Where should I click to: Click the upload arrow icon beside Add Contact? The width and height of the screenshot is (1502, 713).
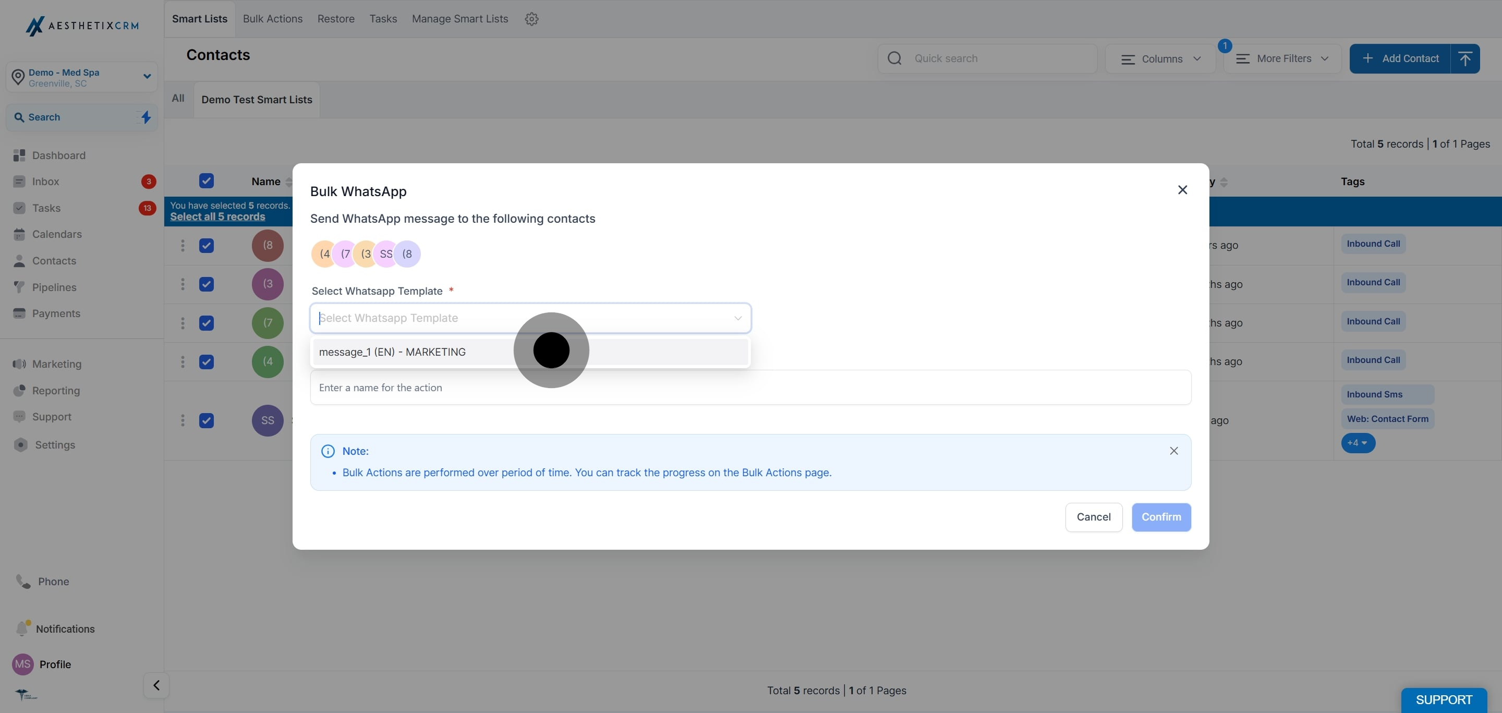[x=1464, y=58]
